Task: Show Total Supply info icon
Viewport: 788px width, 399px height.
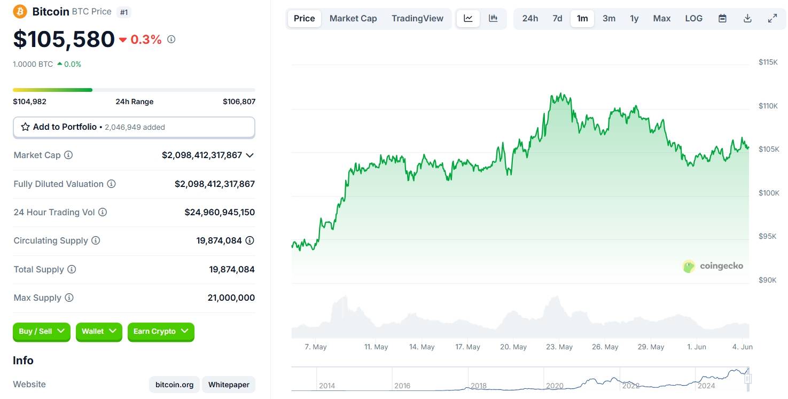Action: point(72,269)
